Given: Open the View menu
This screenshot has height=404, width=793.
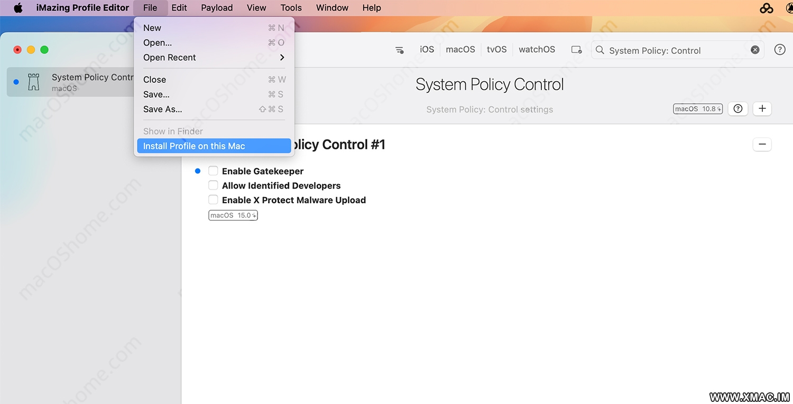Looking at the screenshot, I should pyautogui.click(x=256, y=8).
